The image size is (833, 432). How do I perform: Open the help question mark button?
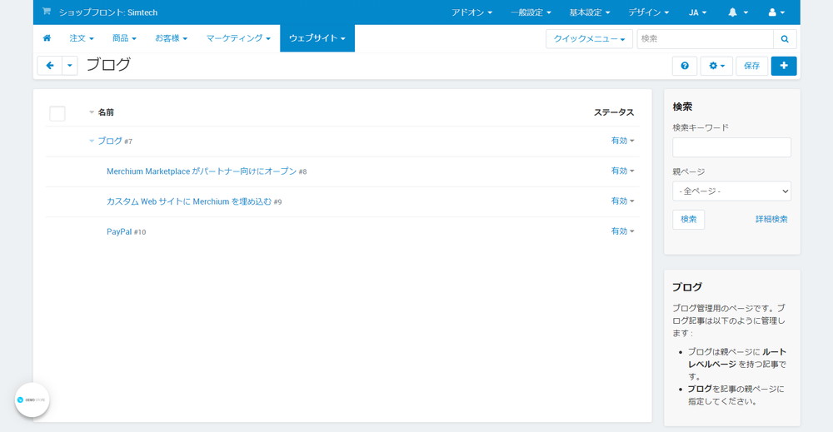pos(685,66)
